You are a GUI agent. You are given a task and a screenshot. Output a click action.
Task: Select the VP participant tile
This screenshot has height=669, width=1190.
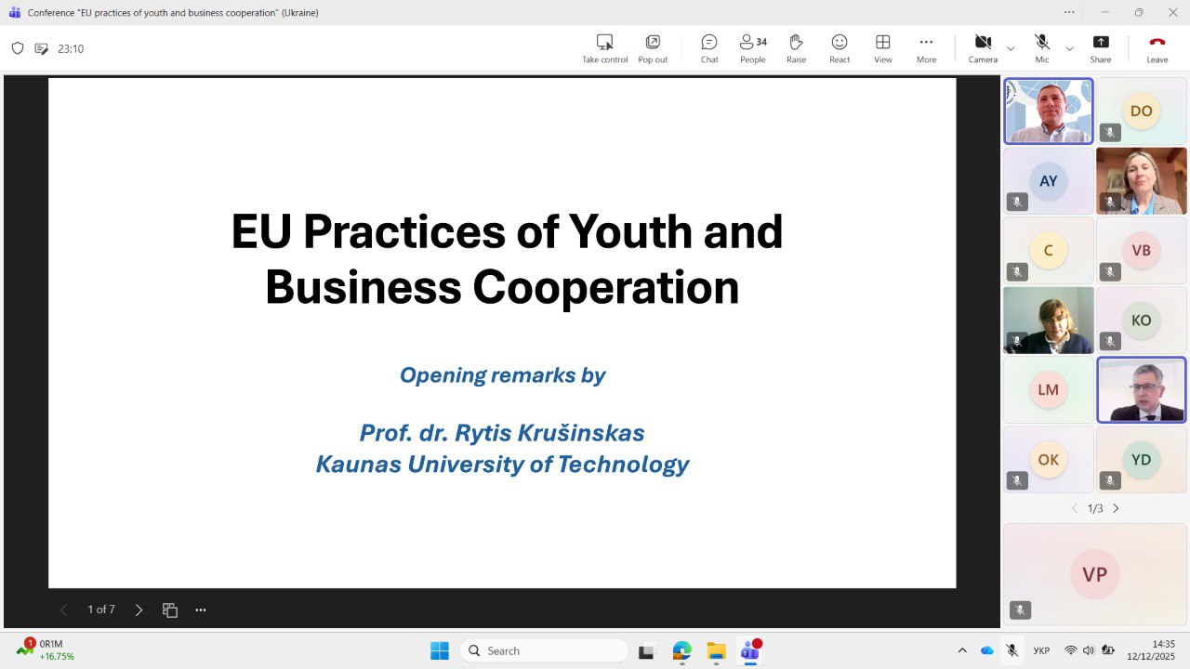[x=1094, y=574]
